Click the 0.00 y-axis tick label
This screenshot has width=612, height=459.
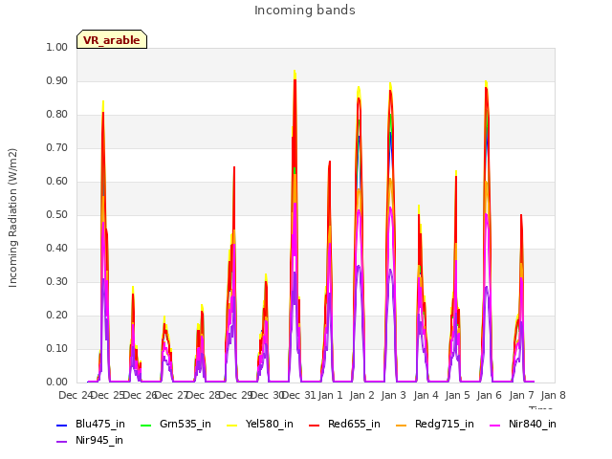[57, 382]
